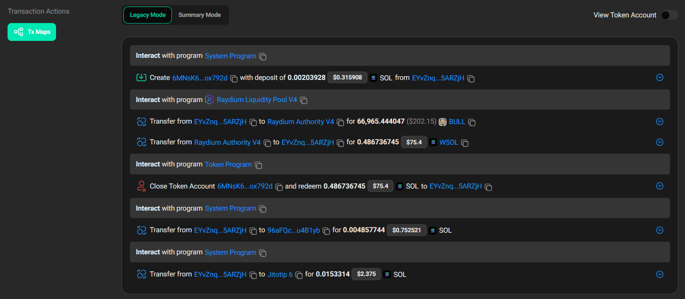Click the $0.752521 value badge
This screenshot has width=685, height=299.
[407, 230]
